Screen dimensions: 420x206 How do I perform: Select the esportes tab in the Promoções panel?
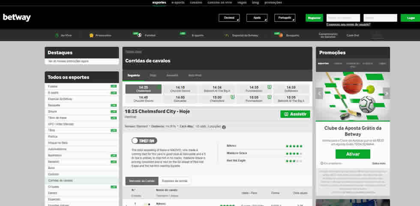click(323, 64)
